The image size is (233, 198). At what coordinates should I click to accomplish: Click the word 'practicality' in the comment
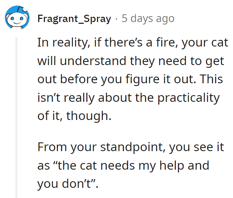188,98
